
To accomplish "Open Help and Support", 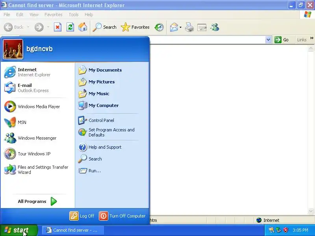I will click(112, 147).
